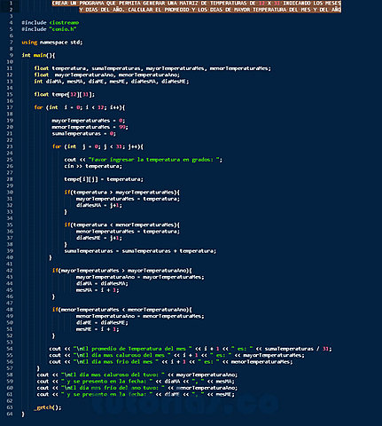Click 'sumaTemperaturas = 0;' on line 21
This screenshot has width=382, height=426.
[84, 134]
